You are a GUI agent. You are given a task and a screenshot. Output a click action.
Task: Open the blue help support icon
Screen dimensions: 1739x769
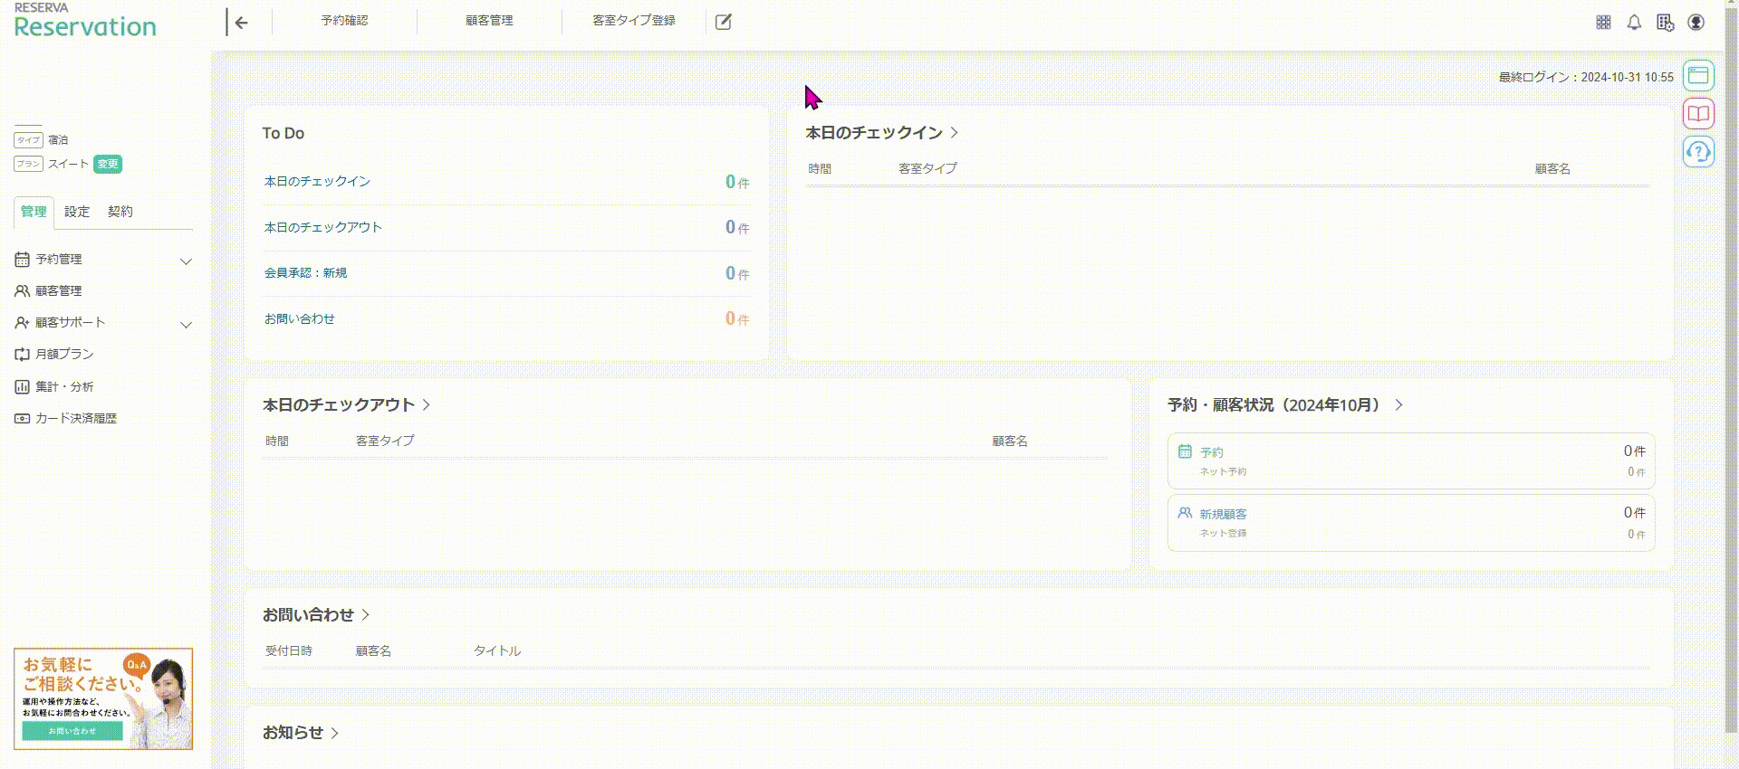click(x=1698, y=151)
